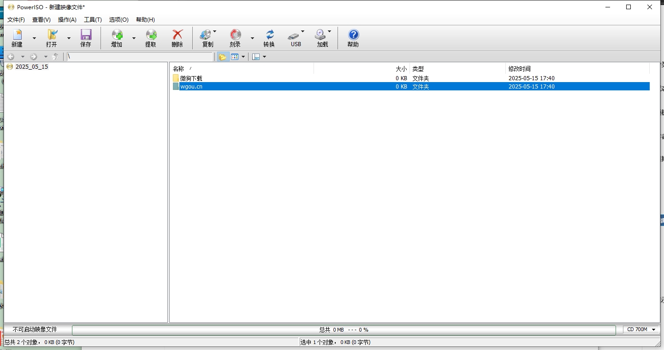The image size is (664, 350).
Task: Click the USB drive toolbar icon
Action: click(x=293, y=36)
